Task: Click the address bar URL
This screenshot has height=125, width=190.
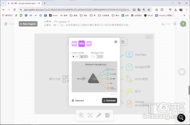Action: coord(77,10)
